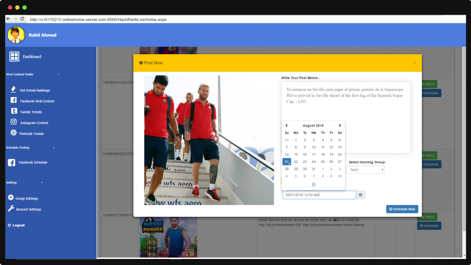The height and width of the screenshot is (265, 471).
Task: Open Facebook Schedule menu item
Action: pyautogui.click(x=33, y=162)
